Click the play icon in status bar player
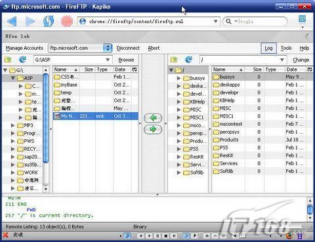Screen dimensions: 315x242 point(149,236)
